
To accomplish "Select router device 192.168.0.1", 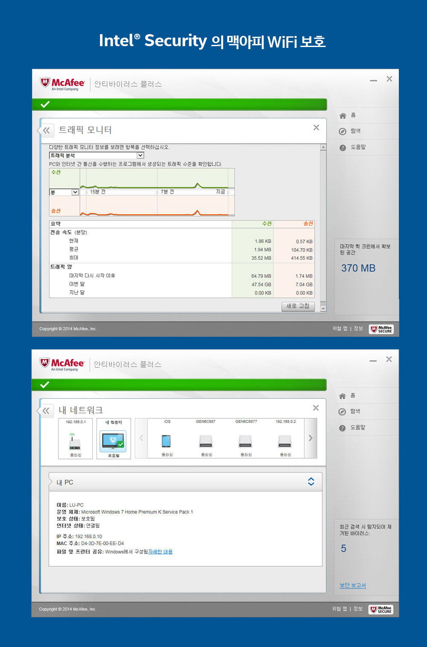I will tap(75, 438).
